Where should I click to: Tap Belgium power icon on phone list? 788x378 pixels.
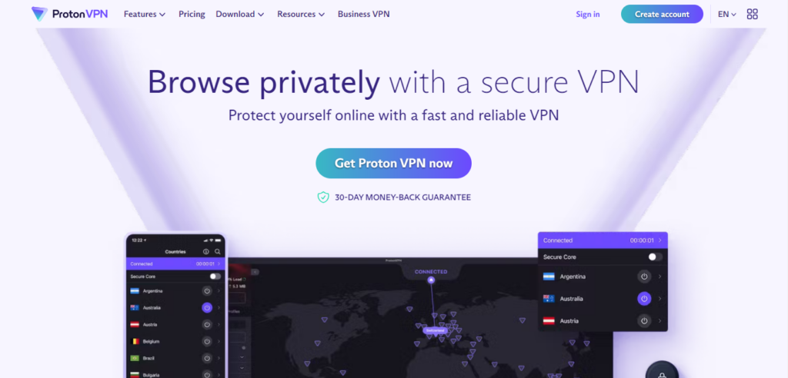[x=206, y=341]
